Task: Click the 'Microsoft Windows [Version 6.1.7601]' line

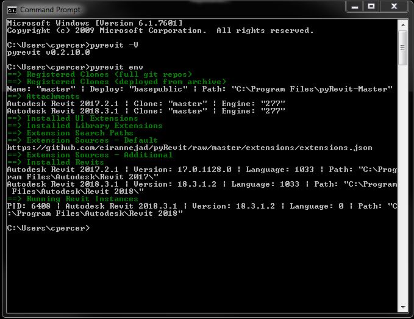Action: pyautogui.click(x=95, y=23)
